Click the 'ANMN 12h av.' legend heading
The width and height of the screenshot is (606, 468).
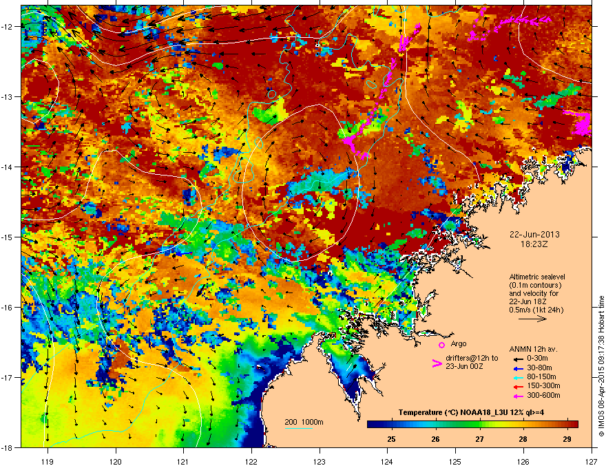(x=533, y=349)
